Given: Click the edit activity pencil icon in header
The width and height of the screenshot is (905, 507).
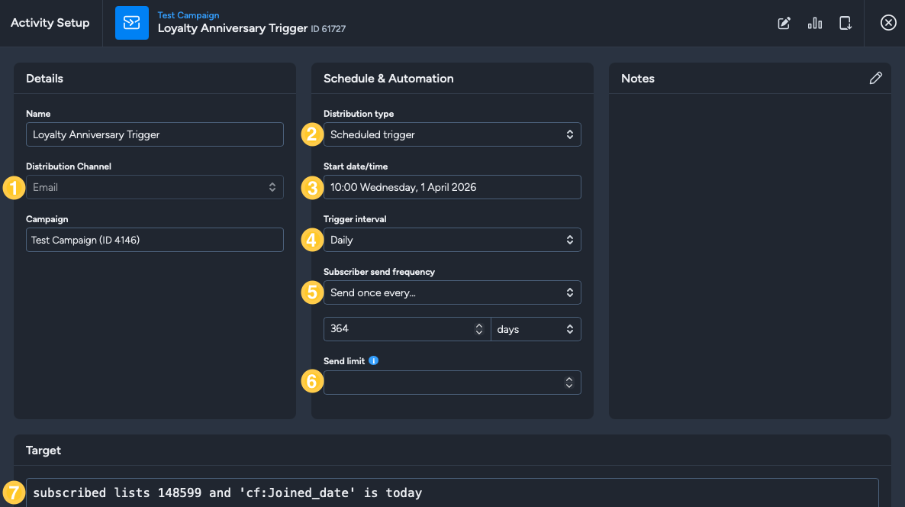Looking at the screenshot, I should click(x=784, y=23).
